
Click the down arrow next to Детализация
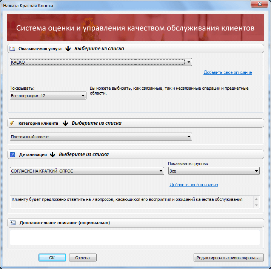click(52, 154)
